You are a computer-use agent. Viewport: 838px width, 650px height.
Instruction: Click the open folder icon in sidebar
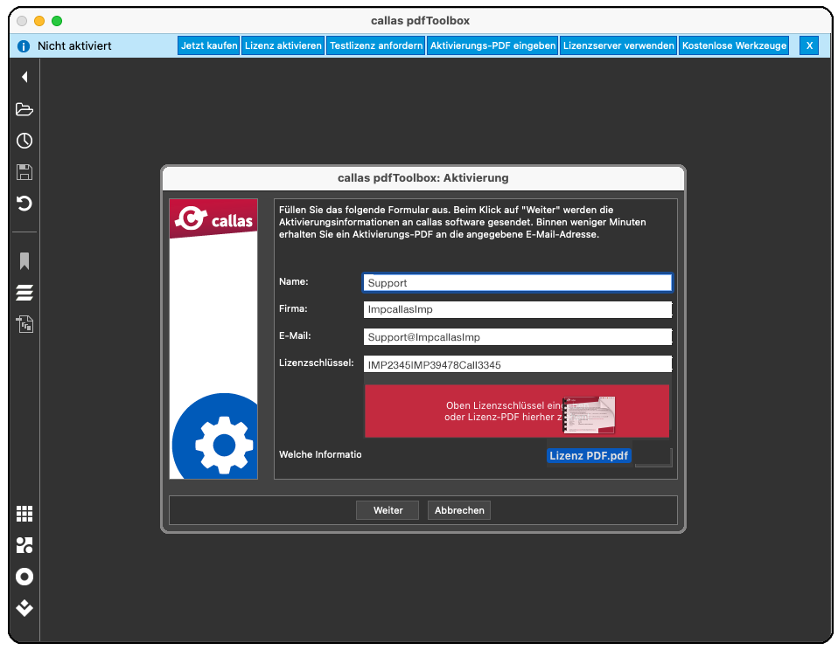coord(24,109)
